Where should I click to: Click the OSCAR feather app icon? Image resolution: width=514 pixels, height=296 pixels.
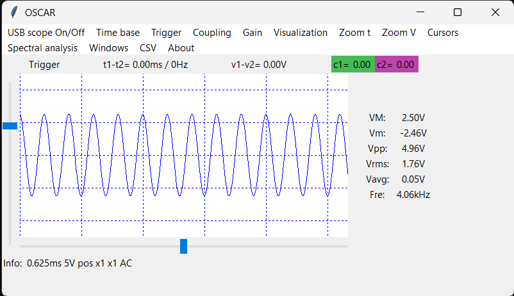(13, 12)
